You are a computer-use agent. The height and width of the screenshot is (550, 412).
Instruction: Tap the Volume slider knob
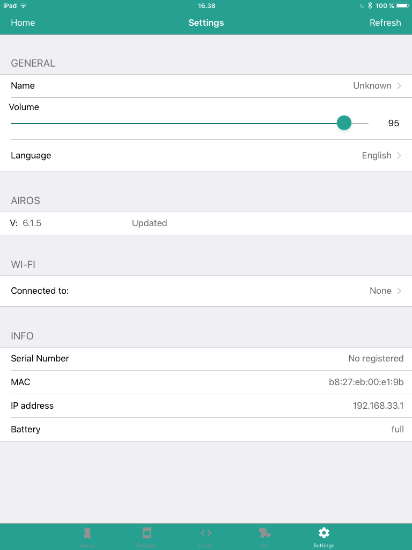[344, 123]
